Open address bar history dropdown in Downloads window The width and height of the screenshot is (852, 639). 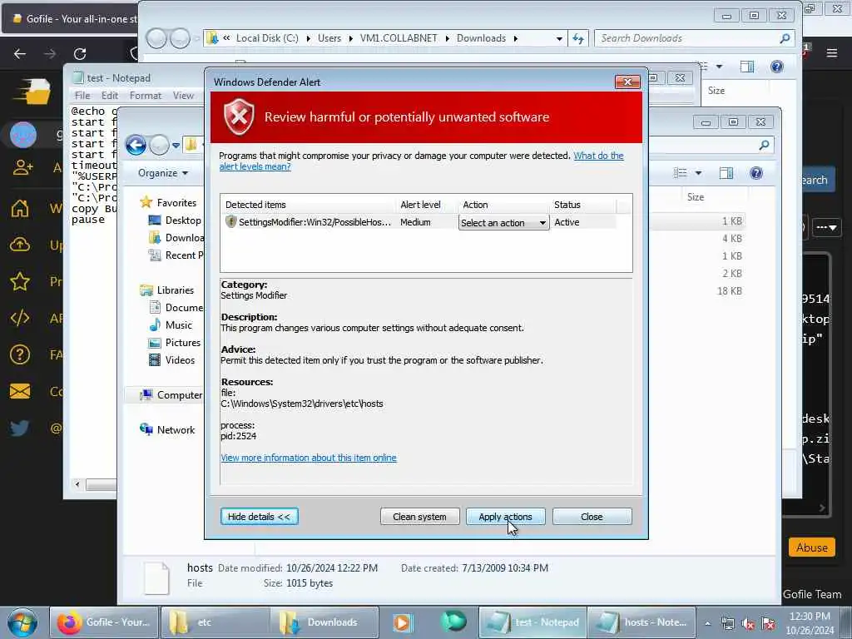[x=559, y=38]
